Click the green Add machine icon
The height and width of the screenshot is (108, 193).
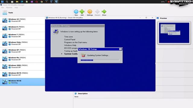coord(82,12)
